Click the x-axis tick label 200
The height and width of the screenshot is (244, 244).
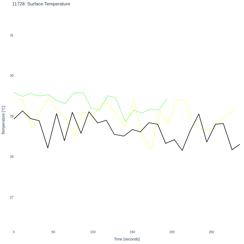click(172, 232)
